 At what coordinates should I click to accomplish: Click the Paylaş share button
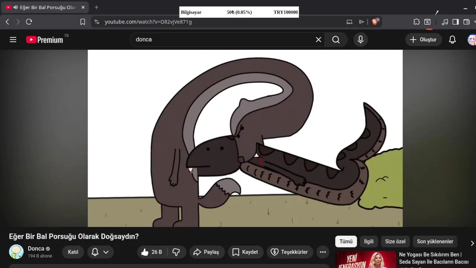[207, 252]
